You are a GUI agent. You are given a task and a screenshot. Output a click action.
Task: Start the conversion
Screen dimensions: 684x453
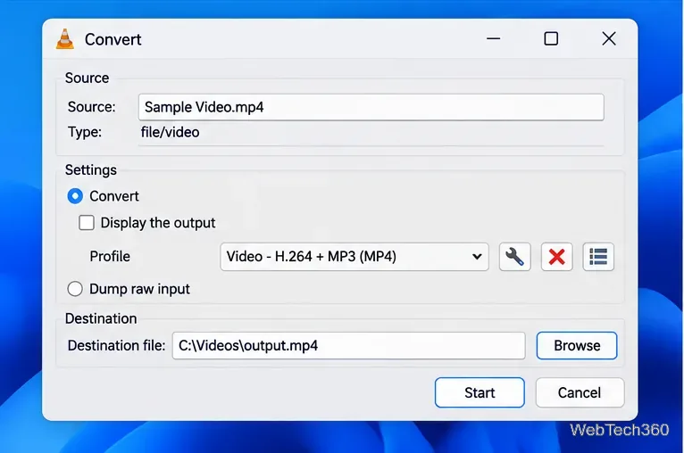(480, 392)
